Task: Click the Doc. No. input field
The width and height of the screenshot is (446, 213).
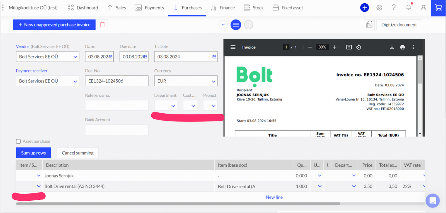Action: (117, 81)
